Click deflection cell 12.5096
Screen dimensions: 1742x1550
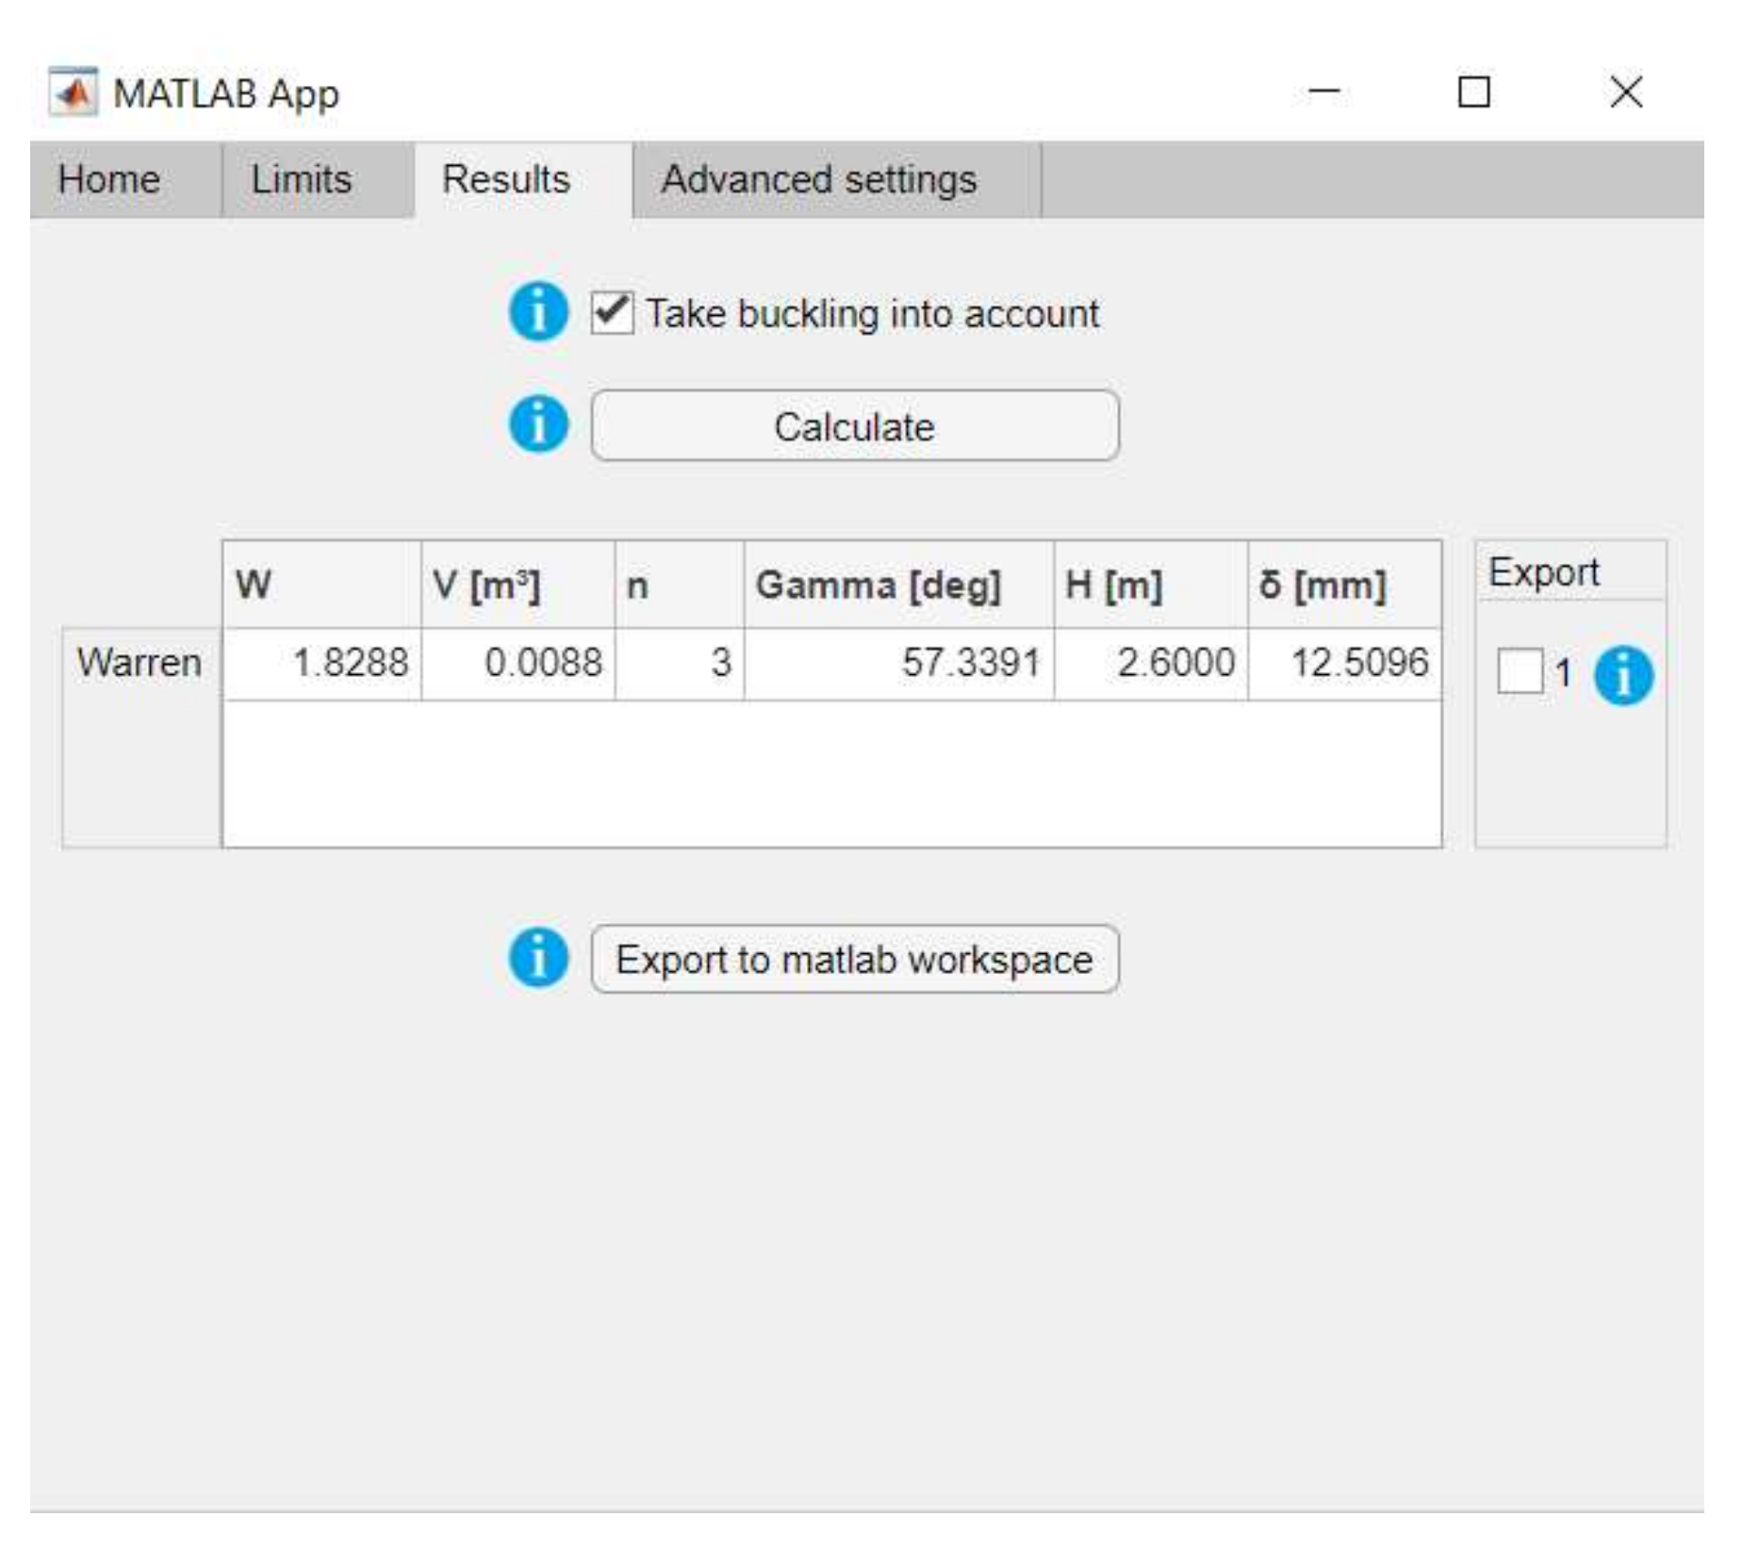coord(1345,663)
